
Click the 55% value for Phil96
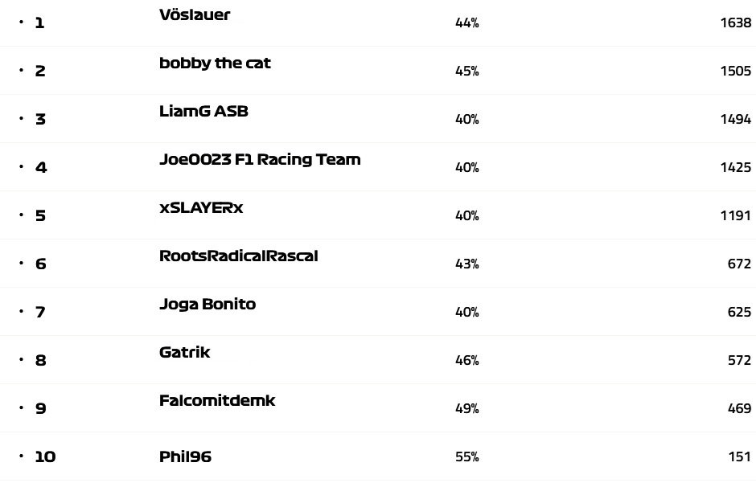467,457
